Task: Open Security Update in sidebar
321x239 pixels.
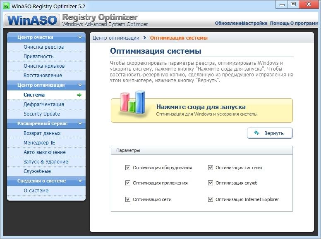Action: [46, 114]
